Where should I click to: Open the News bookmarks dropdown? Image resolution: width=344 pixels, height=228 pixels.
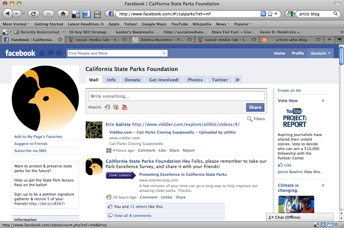click(222, 24)
